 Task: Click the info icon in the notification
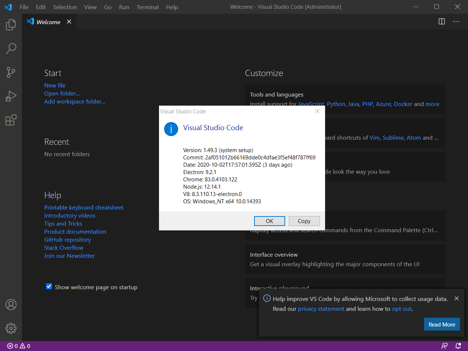pos(267,298)
